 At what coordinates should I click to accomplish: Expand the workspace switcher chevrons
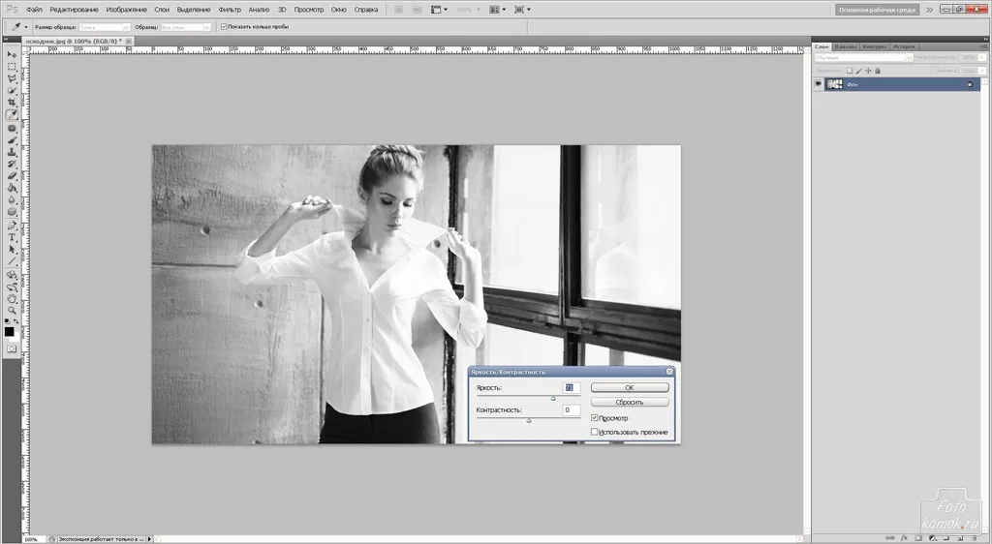click(929, 10)
